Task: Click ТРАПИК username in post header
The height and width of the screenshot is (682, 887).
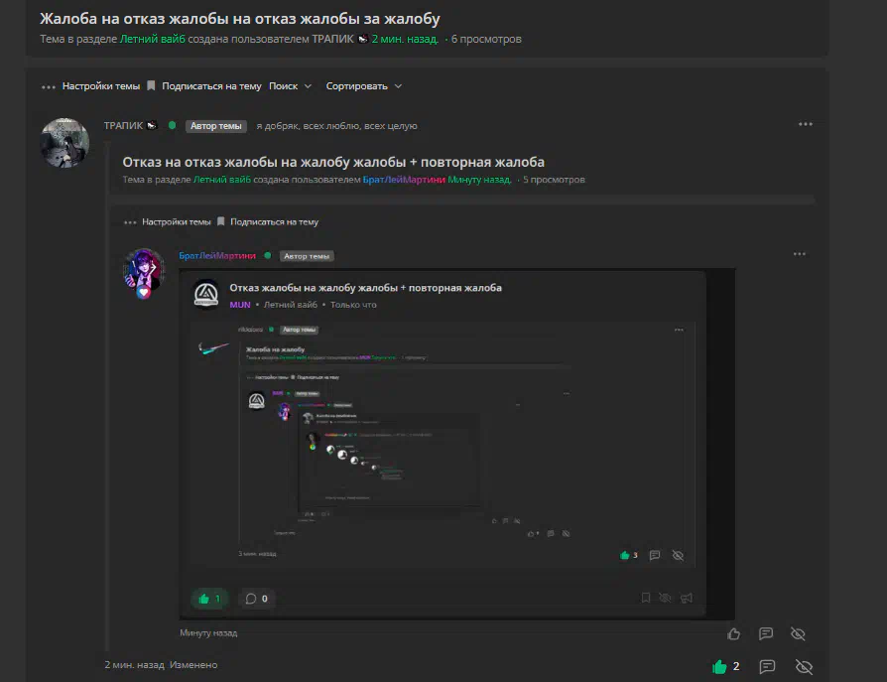Action: [123, 126]
